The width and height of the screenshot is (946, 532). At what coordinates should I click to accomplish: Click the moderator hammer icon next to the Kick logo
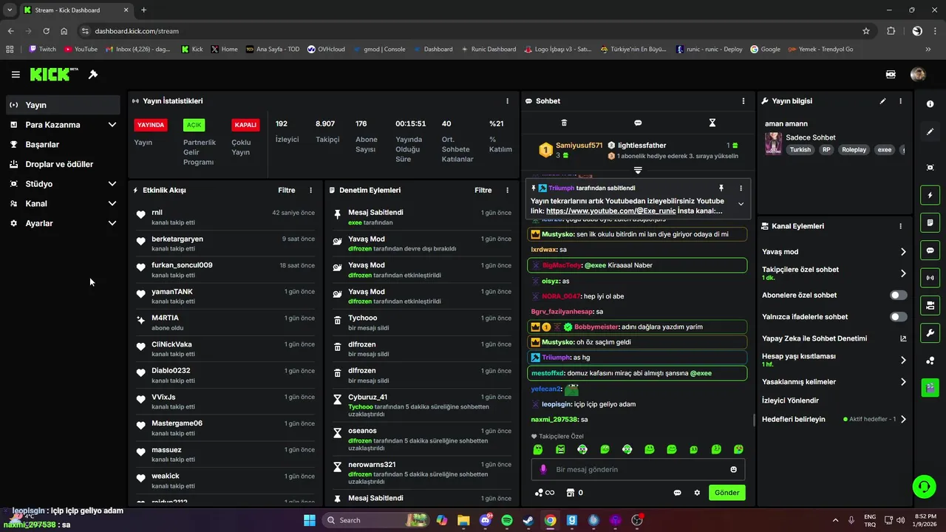[93, 75]
